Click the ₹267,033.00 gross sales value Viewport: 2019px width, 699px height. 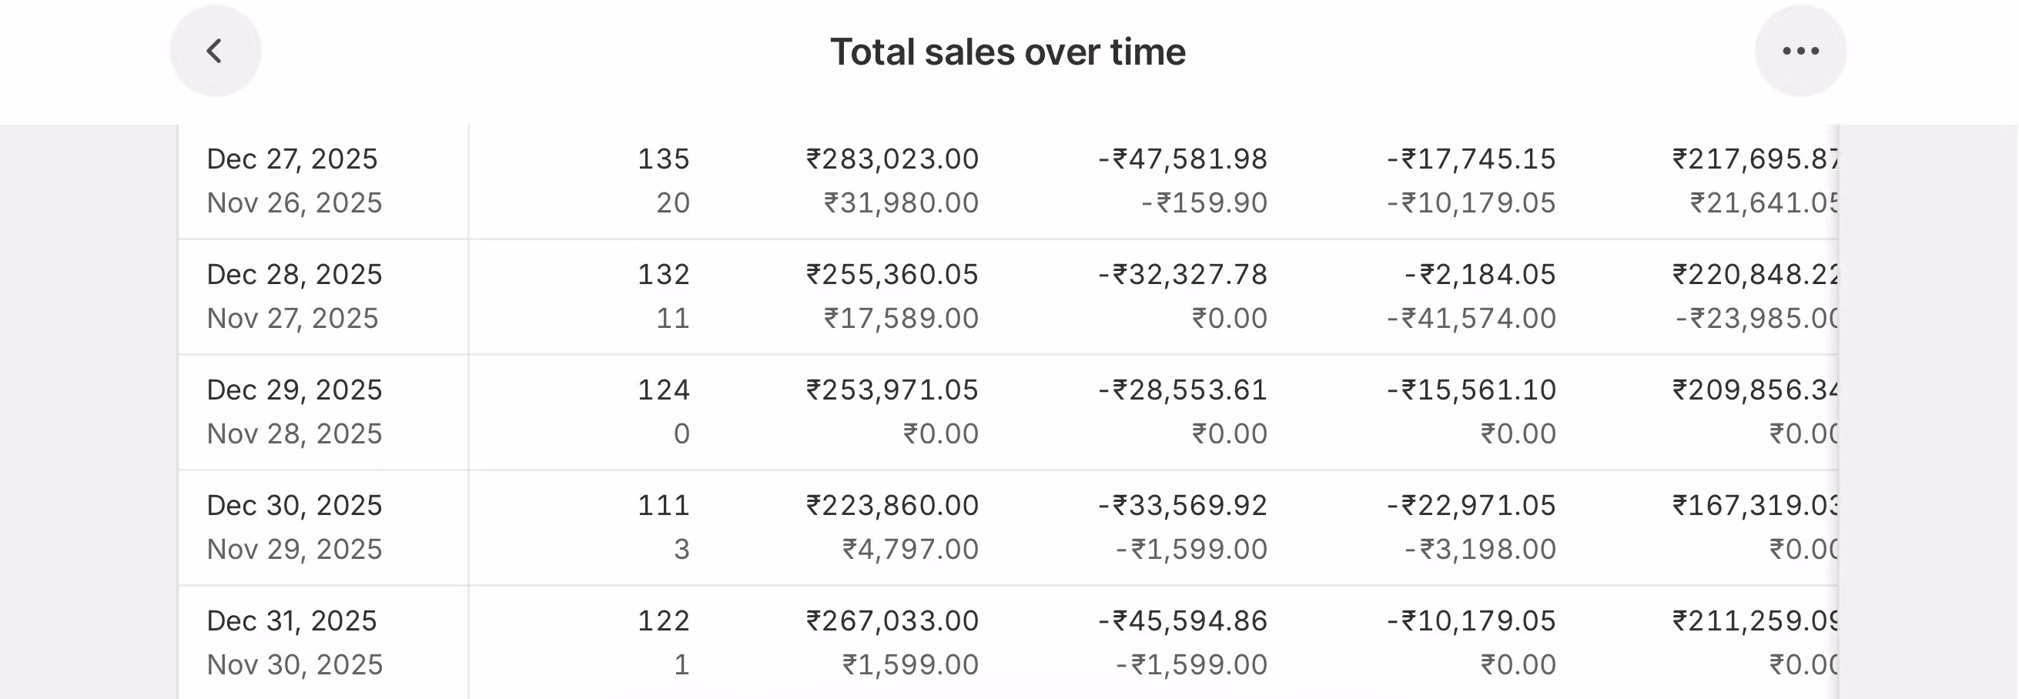(x=892, y=620)
